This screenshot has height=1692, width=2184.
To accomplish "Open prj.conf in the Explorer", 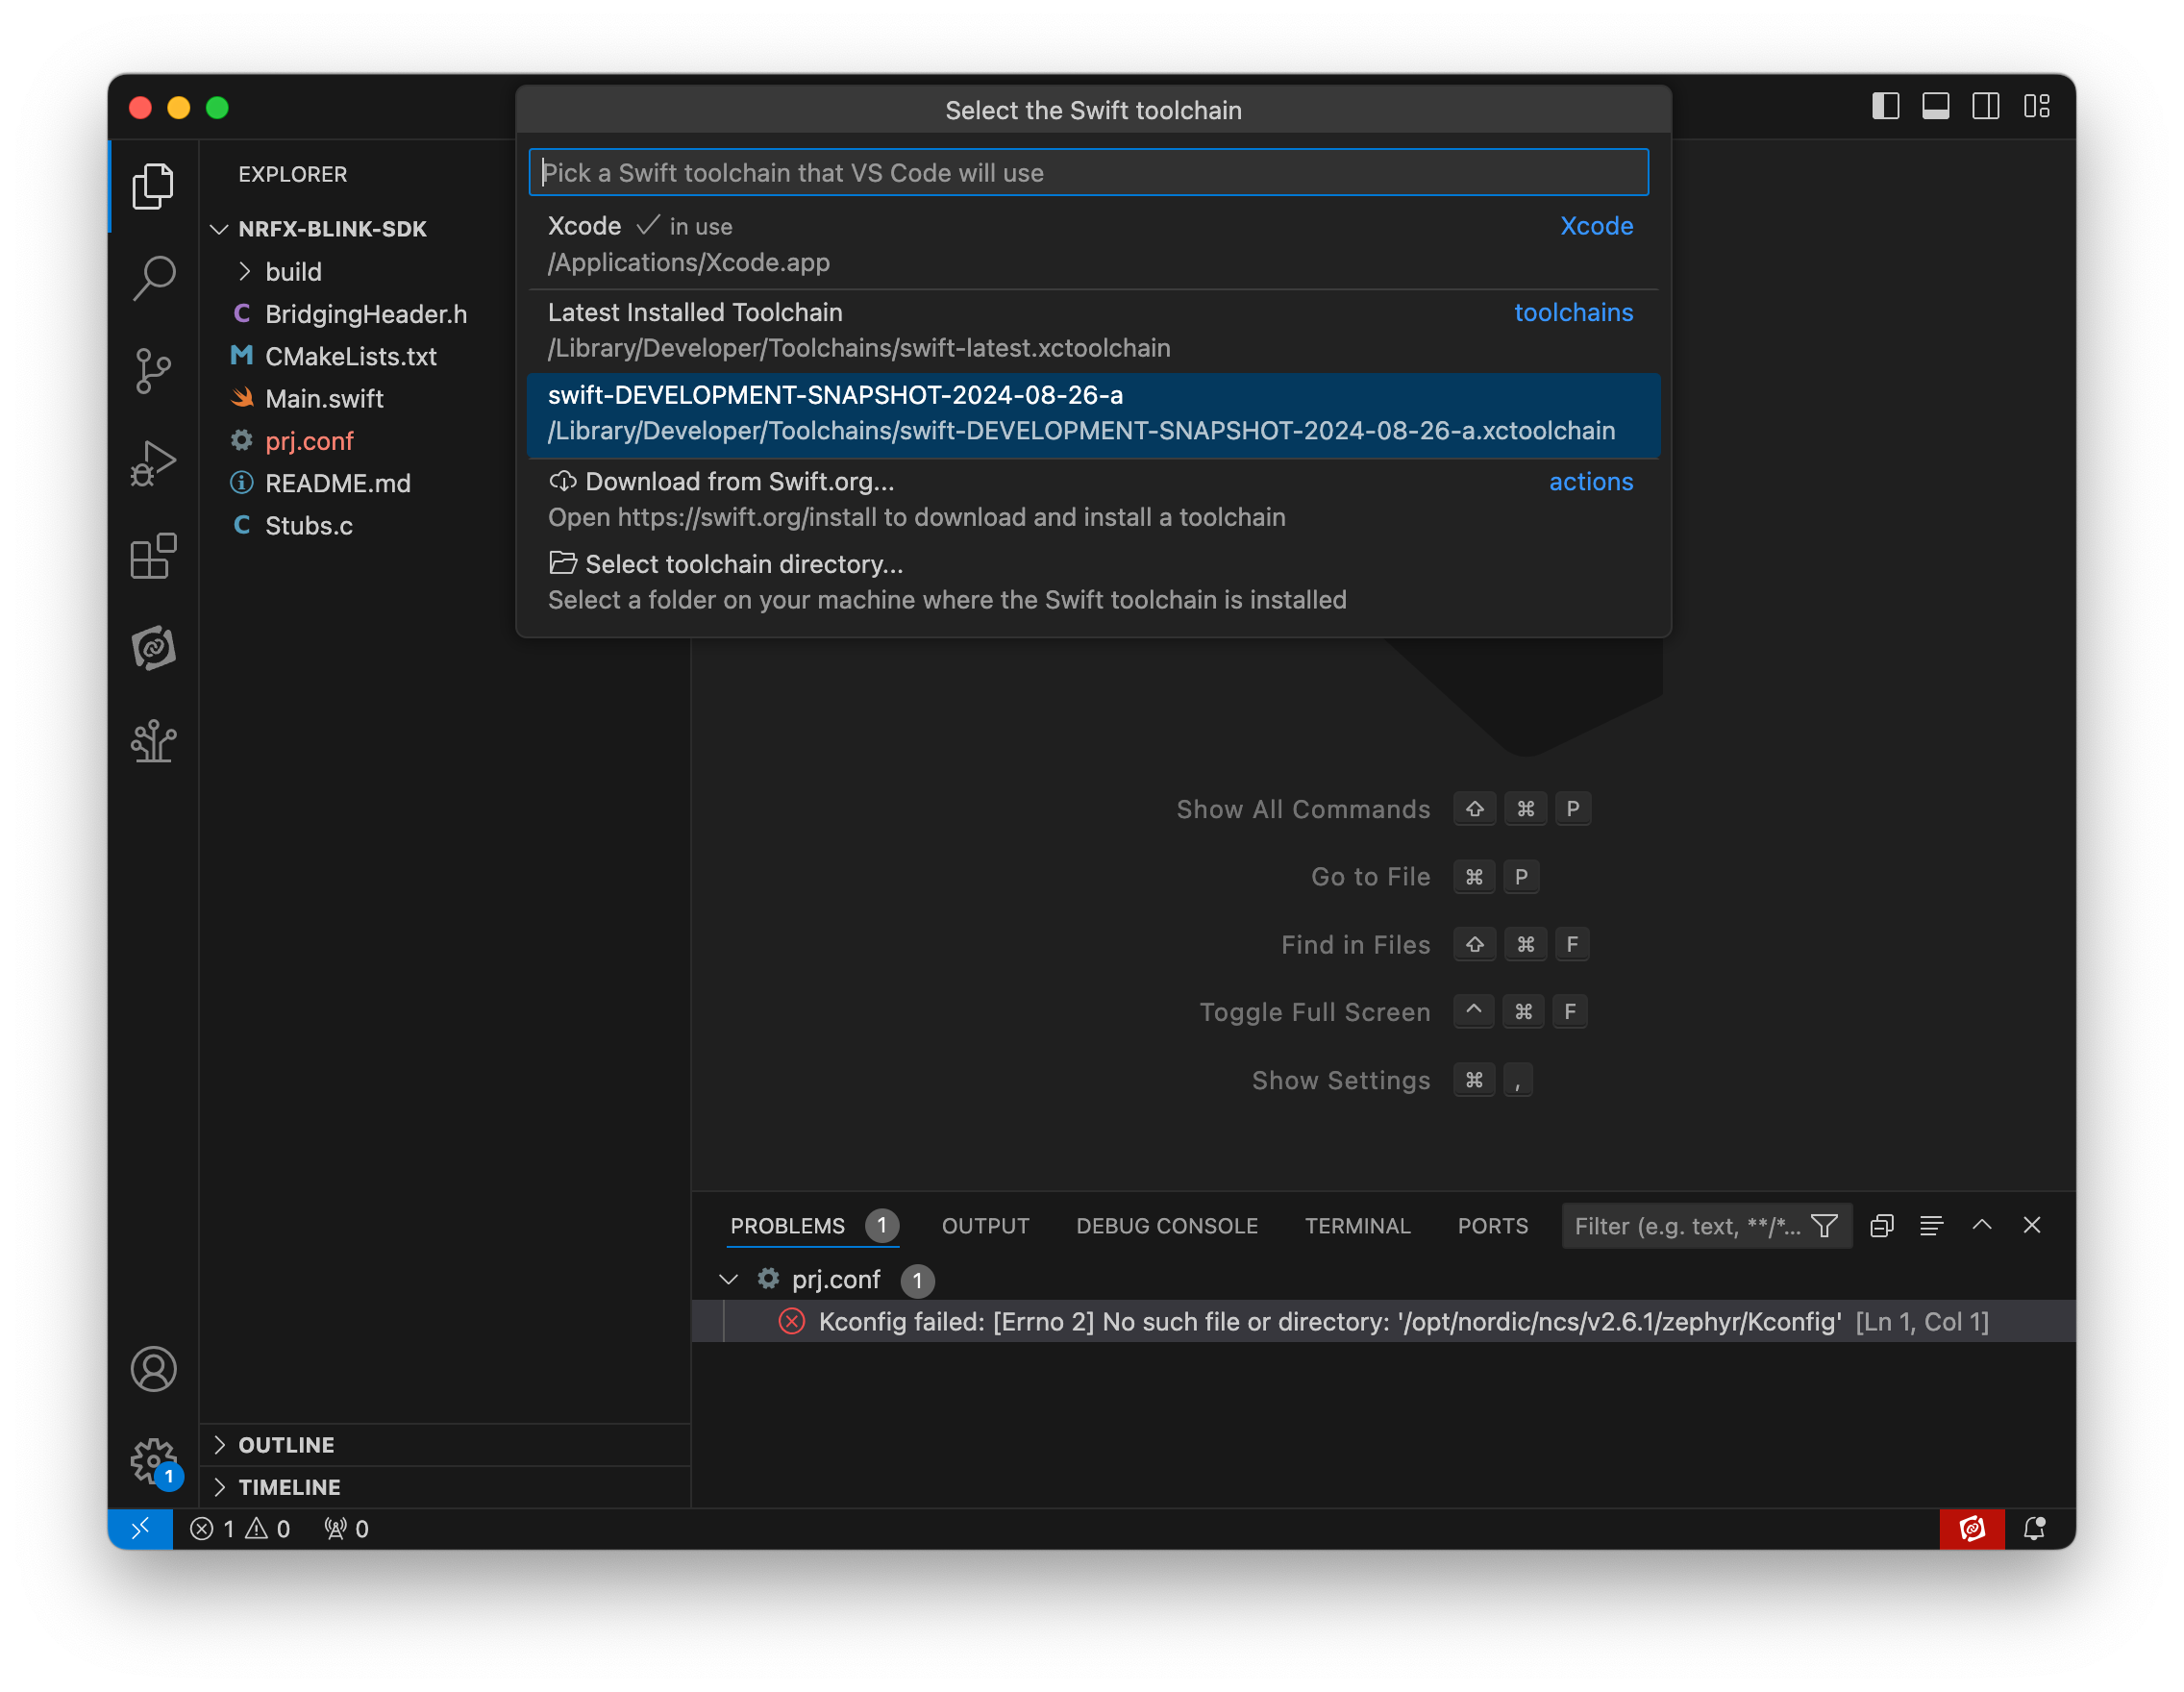I will point(444,441).
